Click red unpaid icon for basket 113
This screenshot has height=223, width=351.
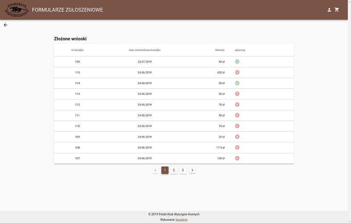pos(237,94)
